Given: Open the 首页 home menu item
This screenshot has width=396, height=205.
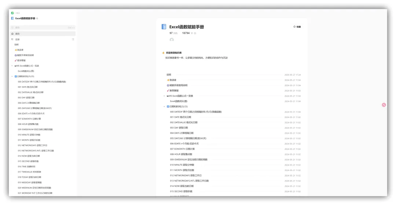Looking at the screenshot, I should 43,34.
